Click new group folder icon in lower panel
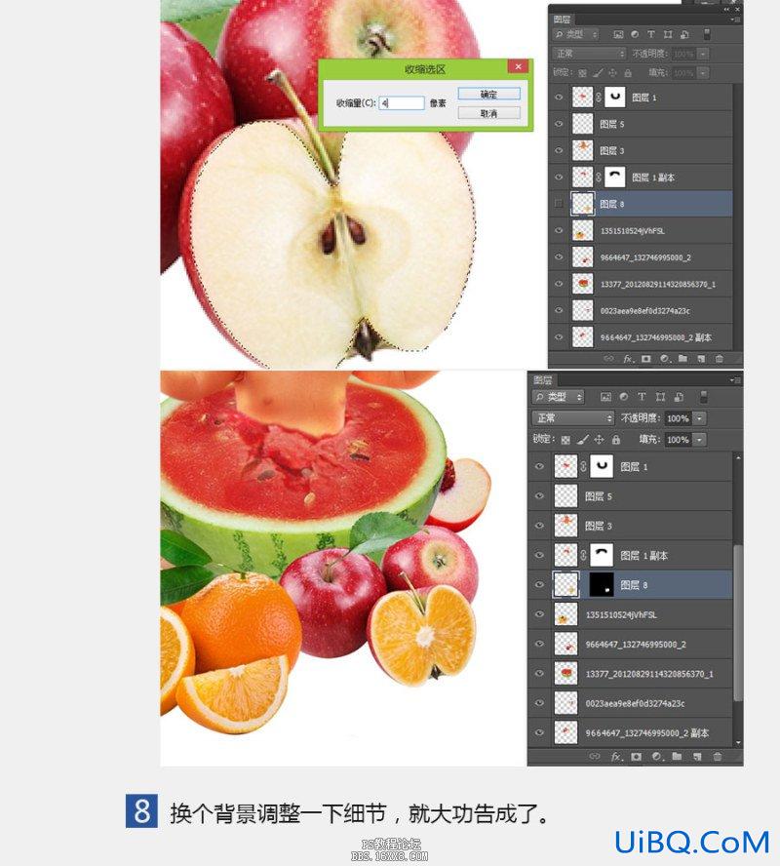The image size is (780, 866). tap(677, 756)
